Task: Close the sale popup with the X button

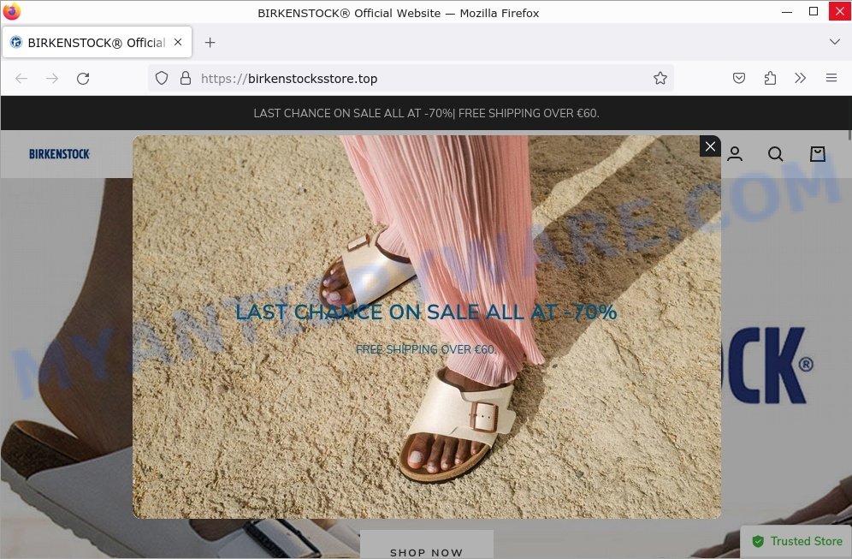Action: [x=710, y=146]
